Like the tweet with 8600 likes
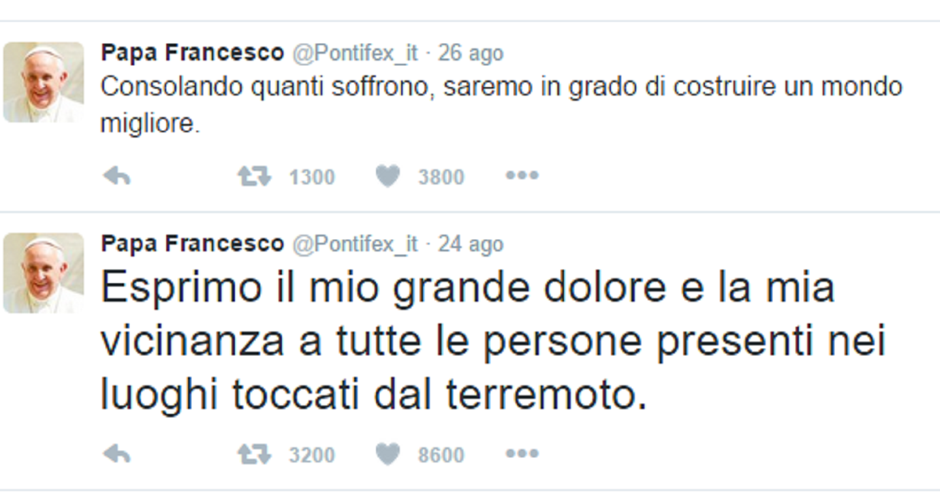The image size is (940, 501). (388, 454)
